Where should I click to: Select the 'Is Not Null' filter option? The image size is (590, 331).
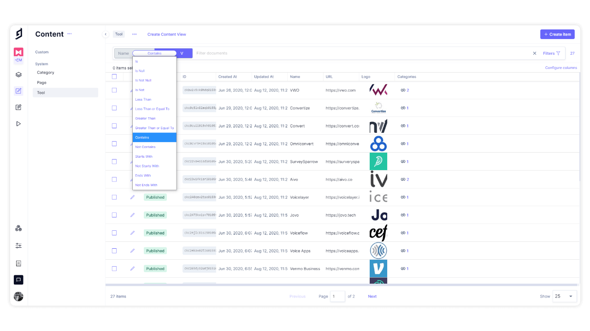click(x=154, y=80)
